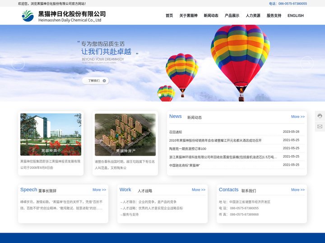Viewport: 325px width, 243px height.
Task: Click the 诸暨在春秋战国时期 description text
Action: click(125, 165)
